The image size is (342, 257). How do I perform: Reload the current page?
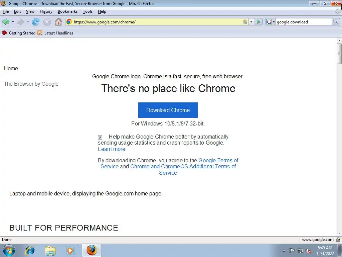coord(36,22)
